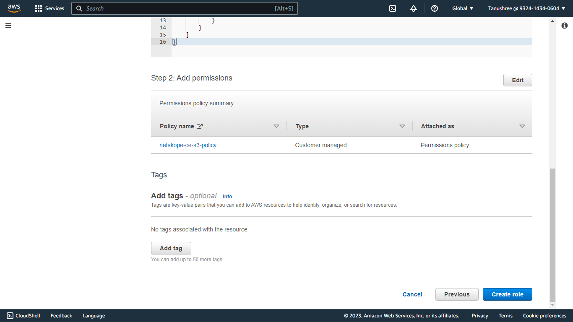Image resolution: width=573 pixels, height=322 pixels.
Task: Open the help question mark icon
Action: pos(435,8)
